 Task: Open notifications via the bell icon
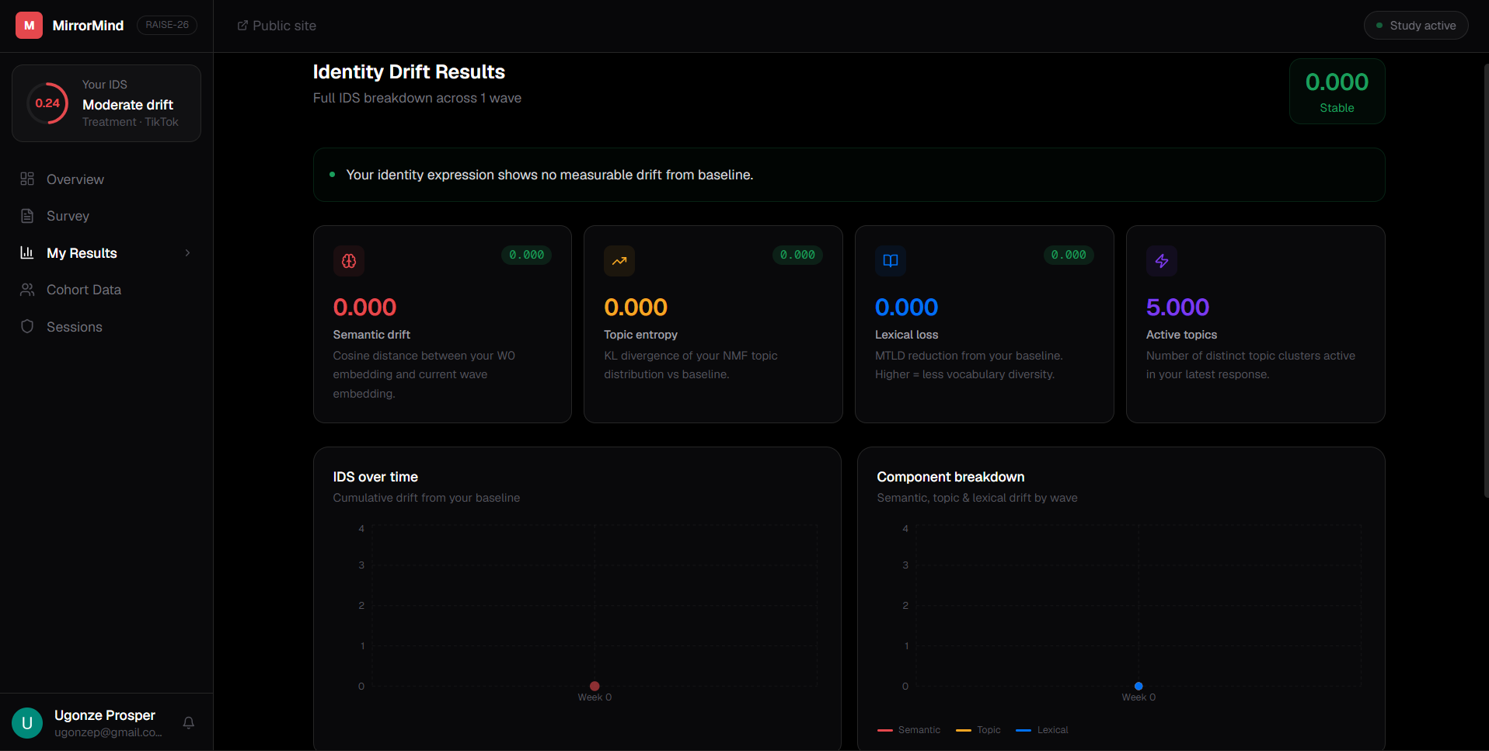pos(188,723)
